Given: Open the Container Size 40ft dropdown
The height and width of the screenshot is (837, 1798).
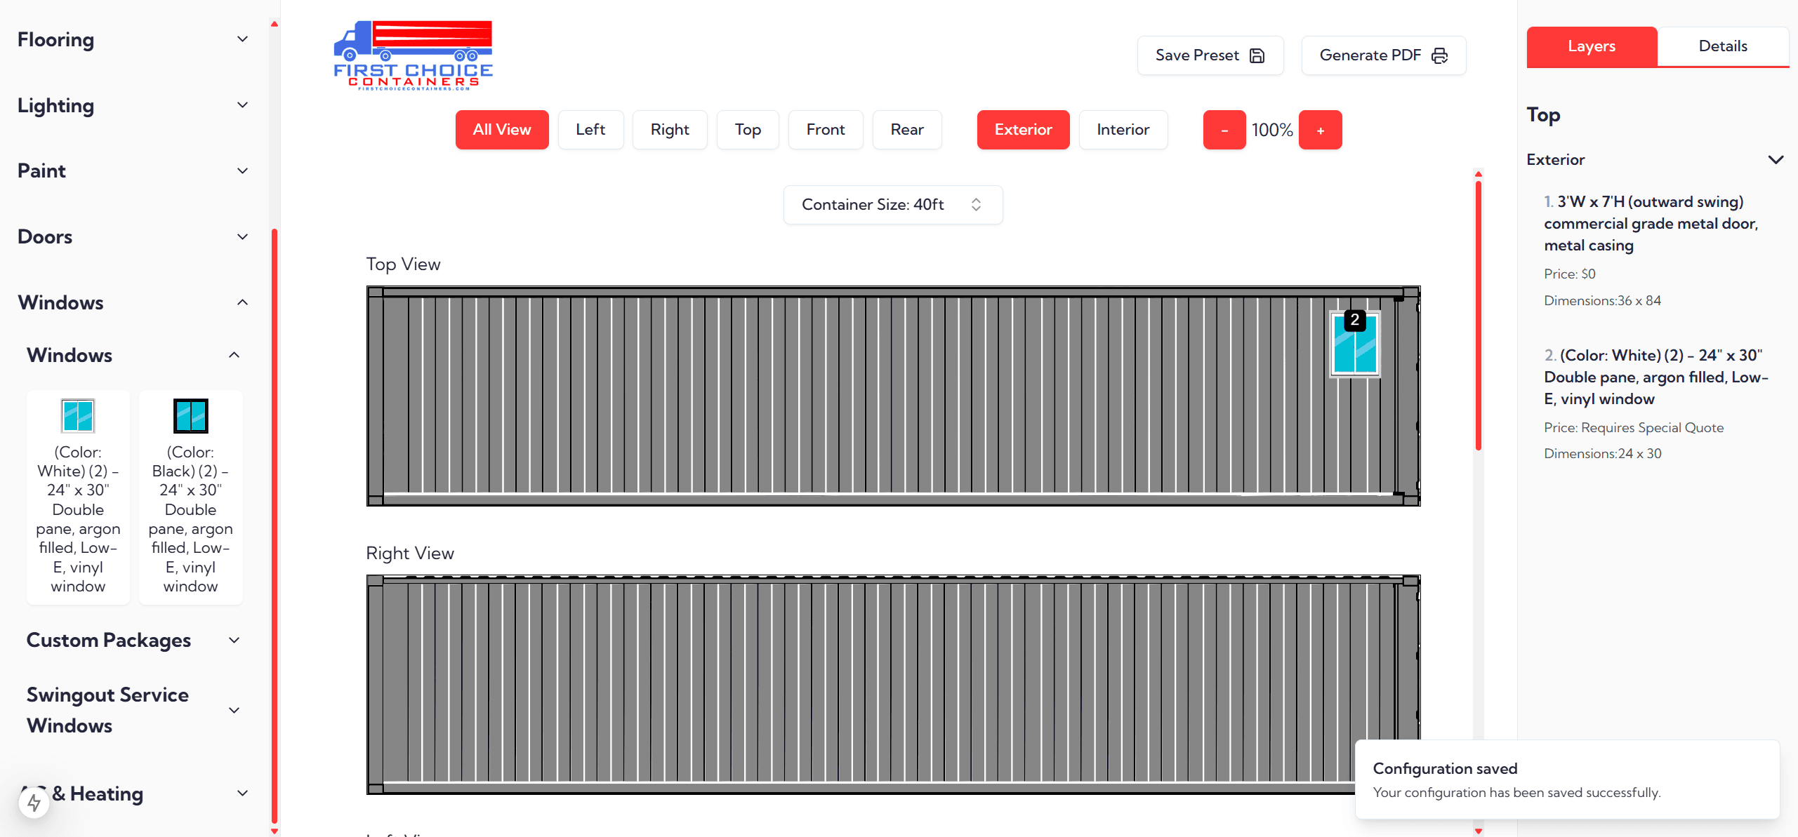Looking at the screenshot, I should point(892,205).
